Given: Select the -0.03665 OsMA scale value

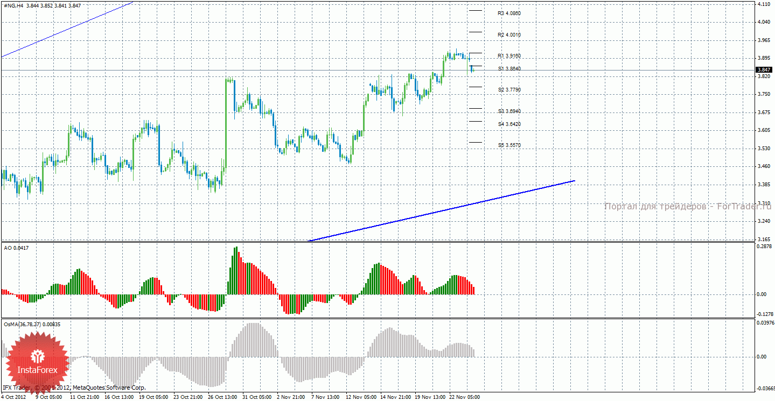Looking at the screenshot, I should click(765, 388).
